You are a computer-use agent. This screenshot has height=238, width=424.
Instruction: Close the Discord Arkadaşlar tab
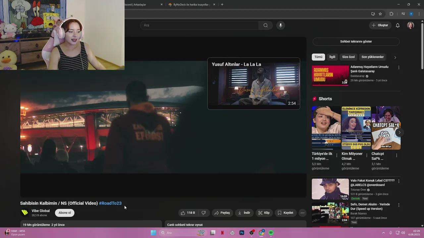click(162, 5)
